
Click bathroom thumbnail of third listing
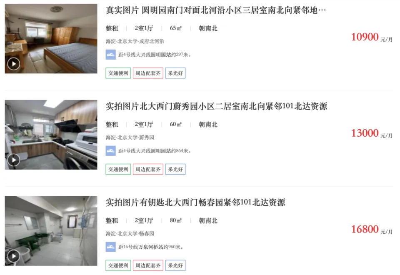coord(51,231)
